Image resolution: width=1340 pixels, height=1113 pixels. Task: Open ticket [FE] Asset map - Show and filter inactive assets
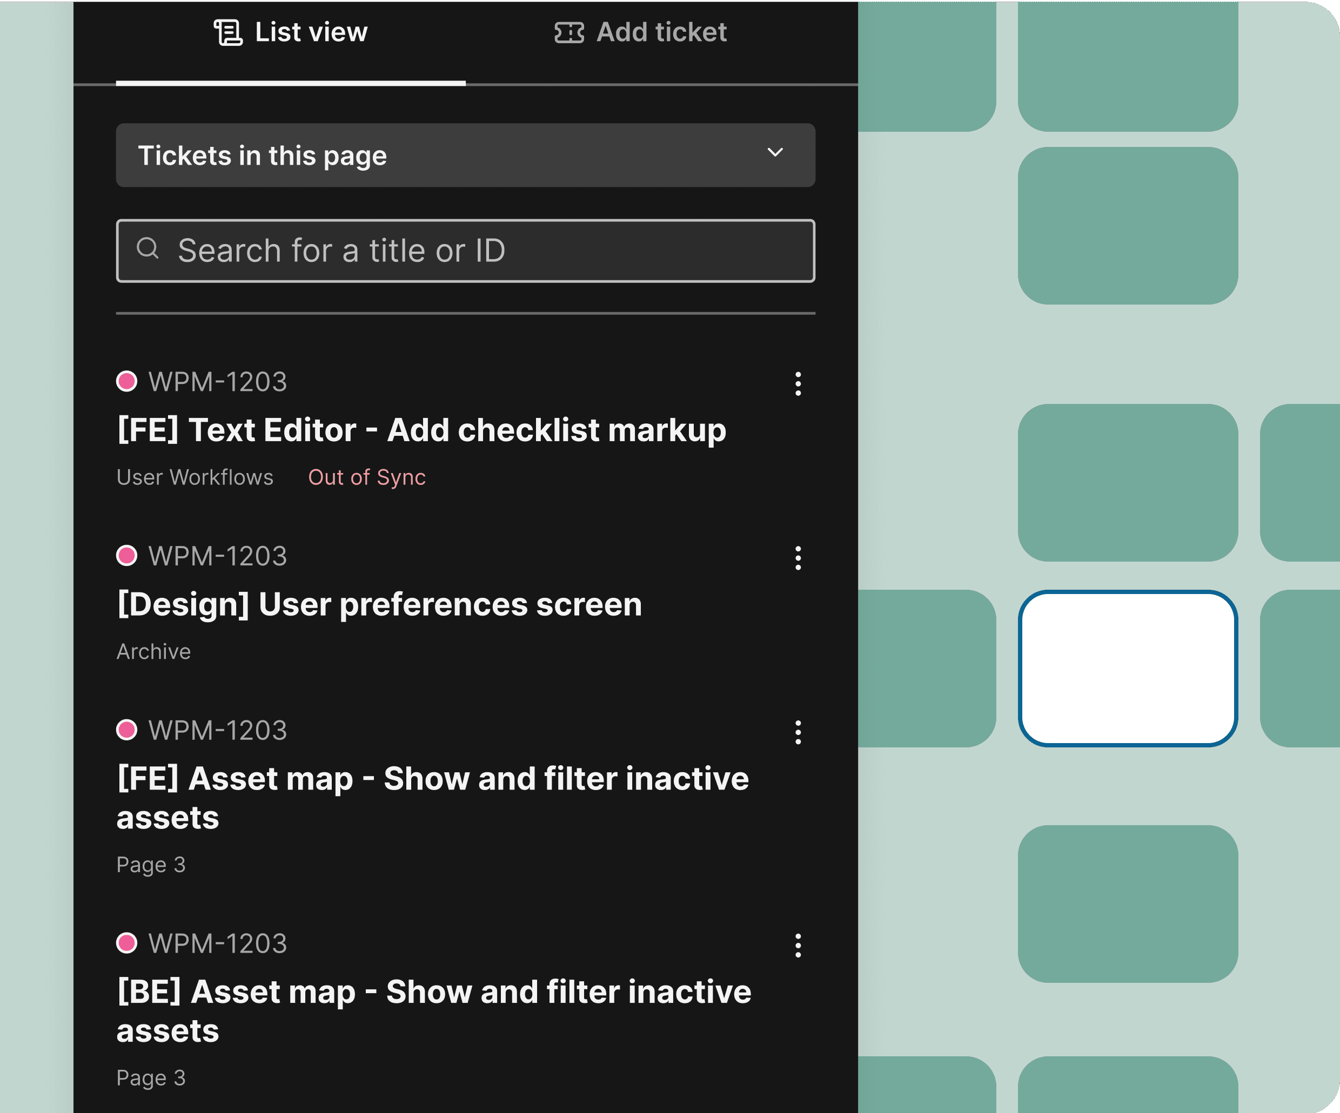(433, 798)
